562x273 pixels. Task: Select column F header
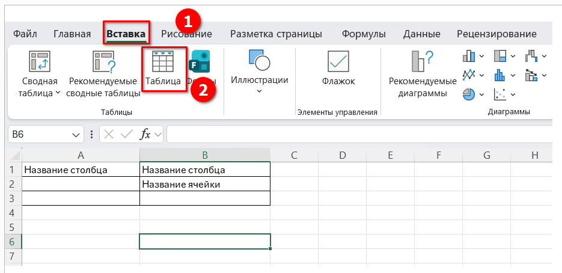coord(438,155)
